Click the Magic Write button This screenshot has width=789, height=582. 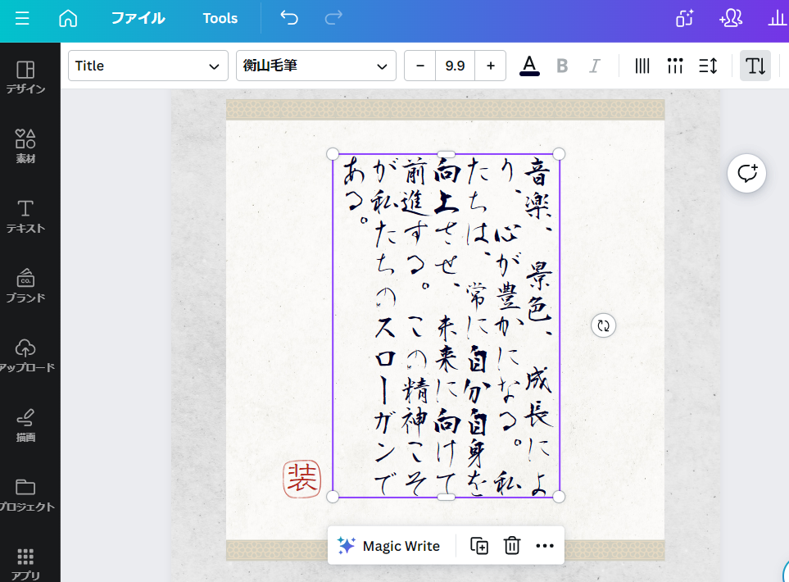pyautogui.click(x=391, y=545)
